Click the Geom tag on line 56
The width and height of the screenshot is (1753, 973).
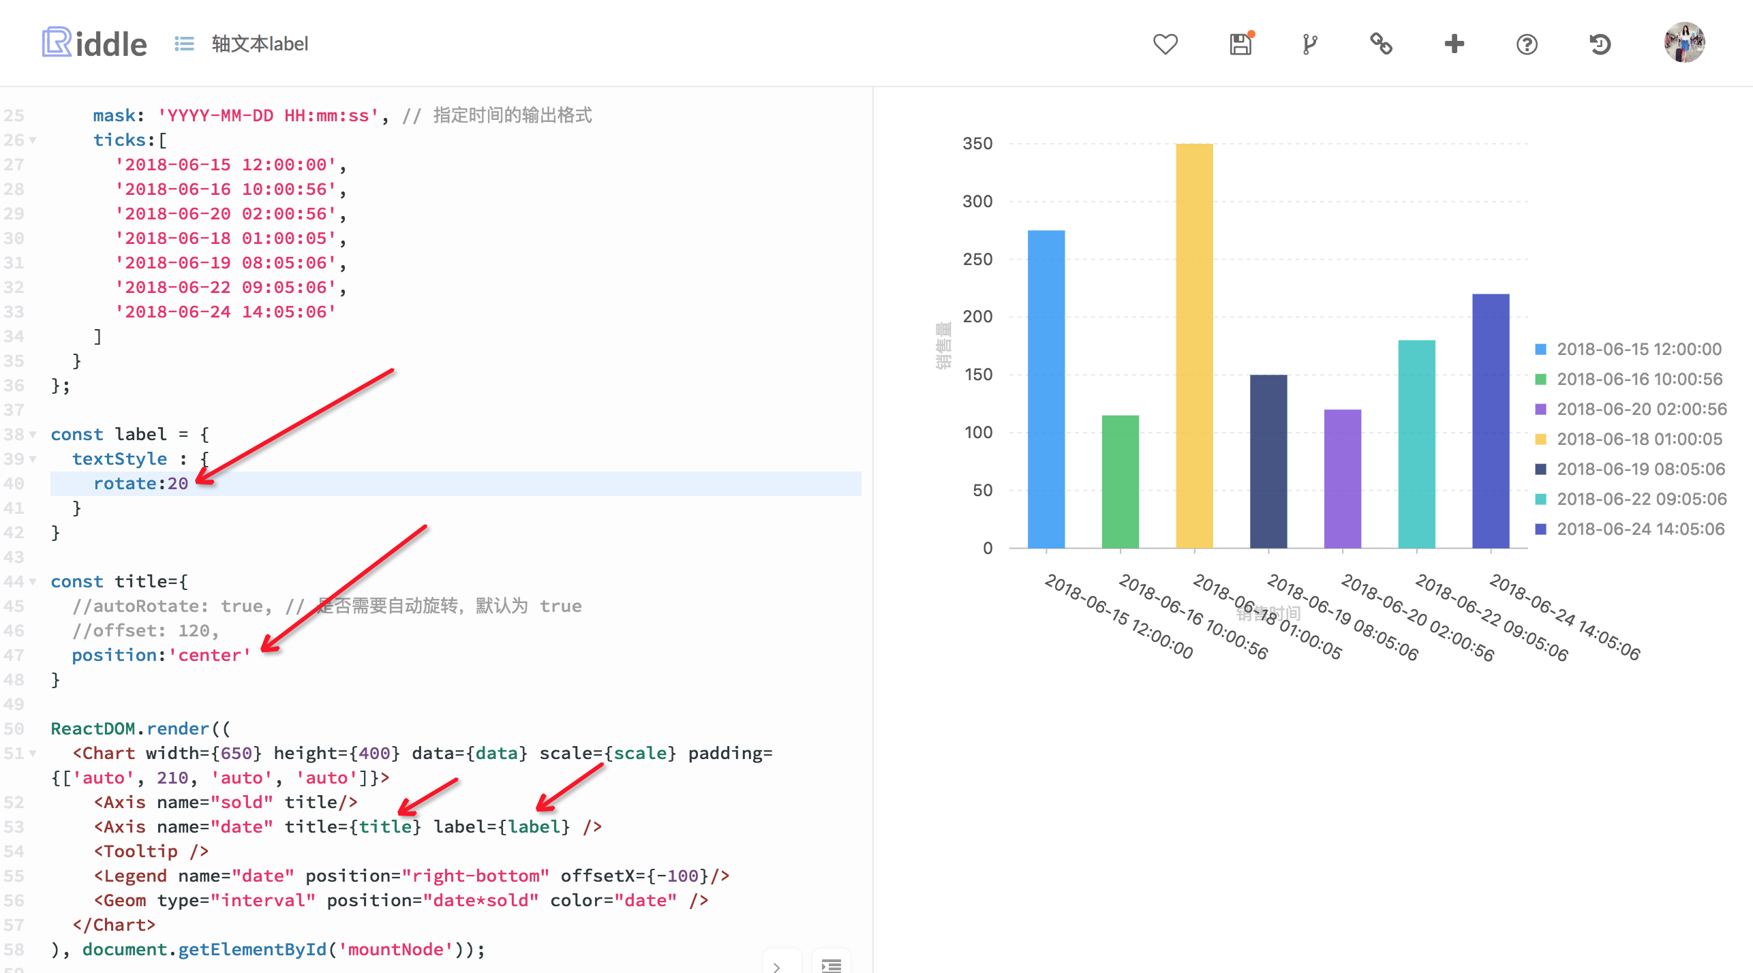[x=401, y=901]
